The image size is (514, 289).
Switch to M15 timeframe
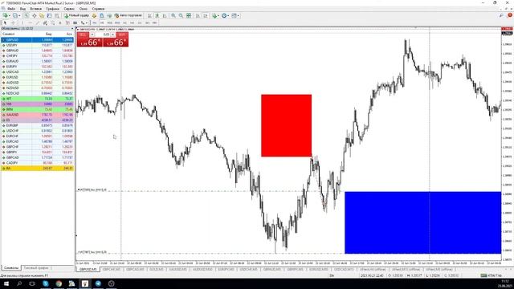point(109,23)
